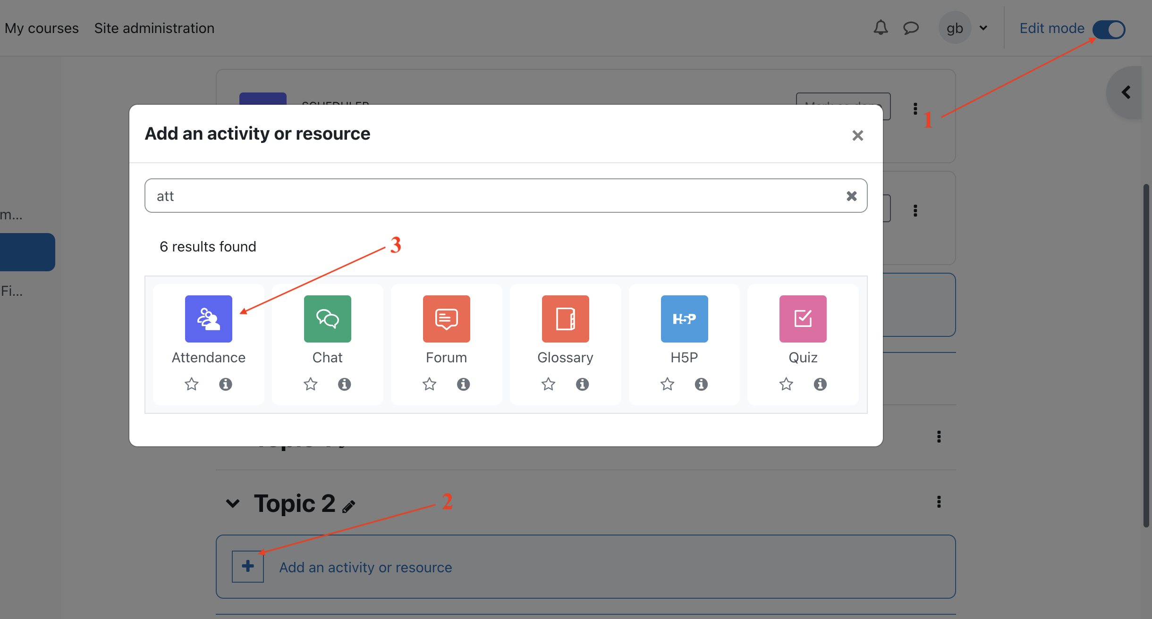This screenshot has width=1152, height=619.
Task: Toggle Edit mode switch off
Action: point(1109,29)
